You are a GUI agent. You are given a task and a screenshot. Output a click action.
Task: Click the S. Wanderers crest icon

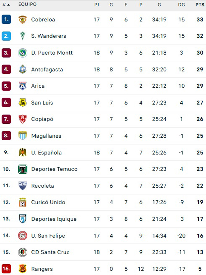23,36
